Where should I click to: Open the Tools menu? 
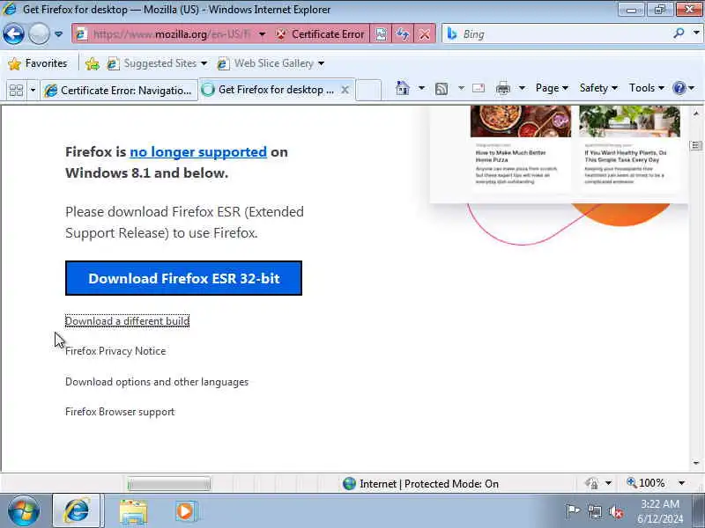[647, 88]
